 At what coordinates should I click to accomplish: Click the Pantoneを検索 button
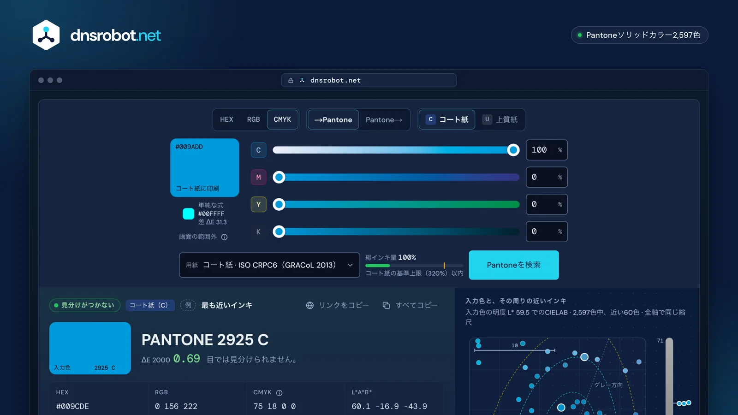[514, 265]
